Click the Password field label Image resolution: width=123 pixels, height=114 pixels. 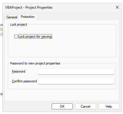(x=18, y=71)
